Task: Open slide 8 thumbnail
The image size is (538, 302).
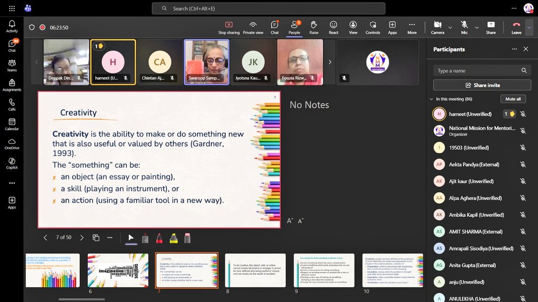Action: point(255,270)
